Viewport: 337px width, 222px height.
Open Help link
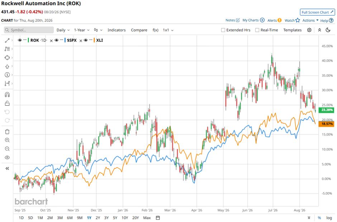(327, 21)
